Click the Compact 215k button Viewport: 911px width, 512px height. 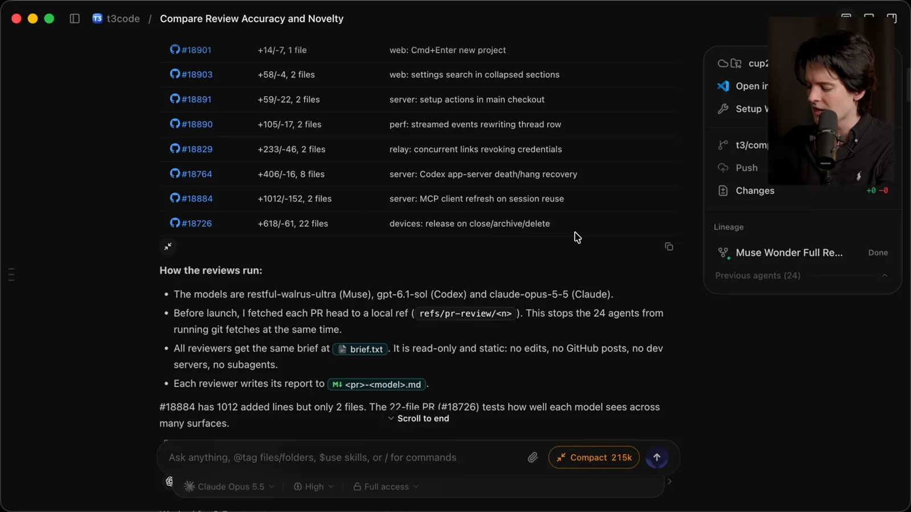pos(594,457)
